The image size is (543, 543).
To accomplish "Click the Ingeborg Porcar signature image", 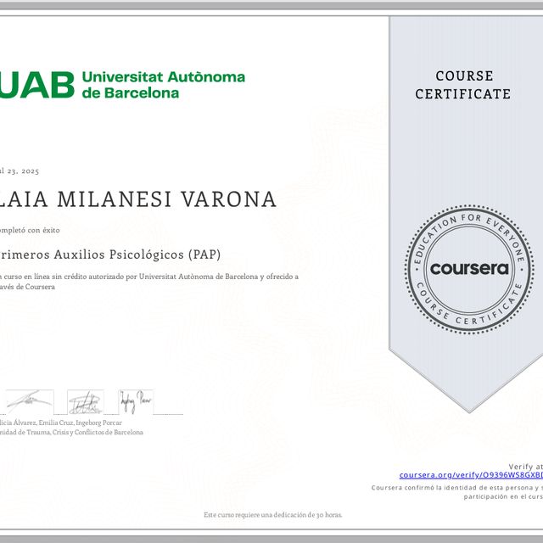I will pyautogui.click(x=136, y=401).
